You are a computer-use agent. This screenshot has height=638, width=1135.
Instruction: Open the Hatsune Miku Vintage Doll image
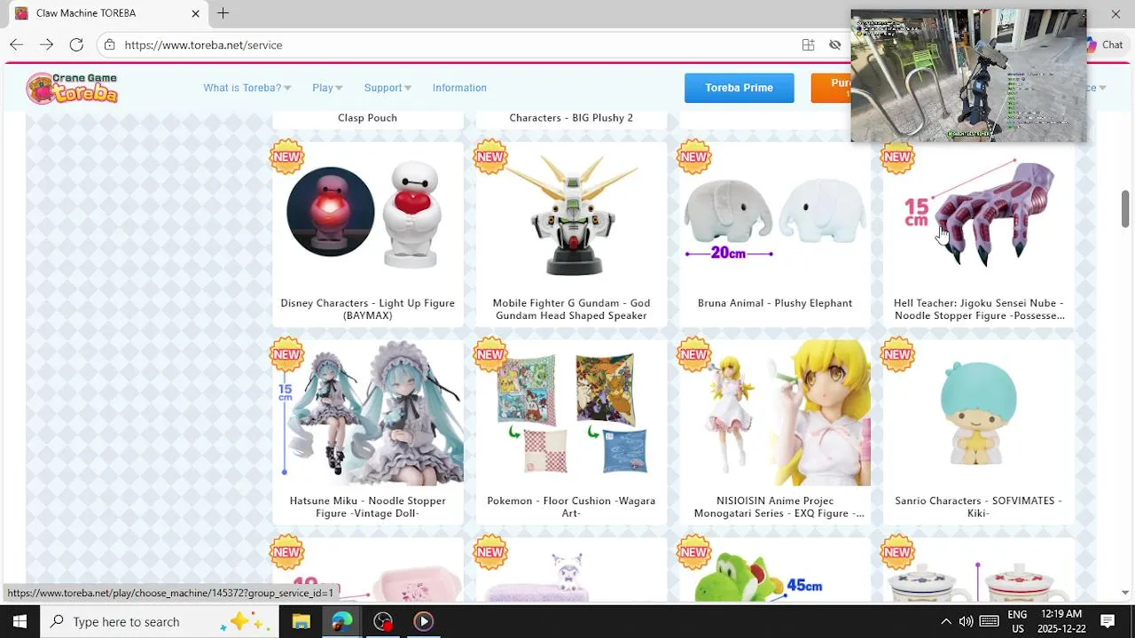pos(368,413)
